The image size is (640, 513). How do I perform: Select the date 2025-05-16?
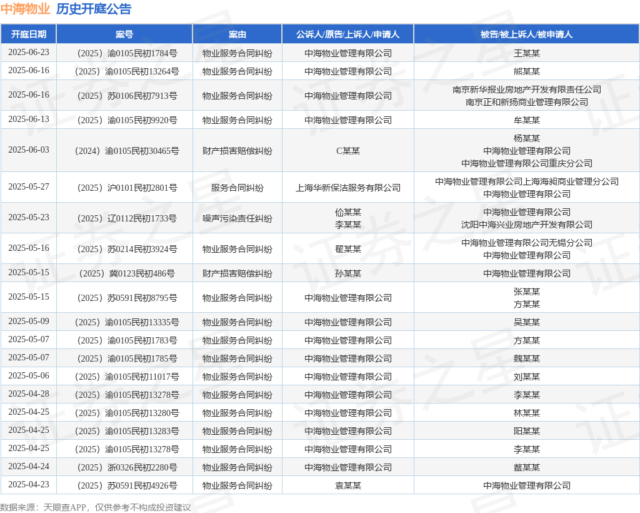[x=29, y=248]
